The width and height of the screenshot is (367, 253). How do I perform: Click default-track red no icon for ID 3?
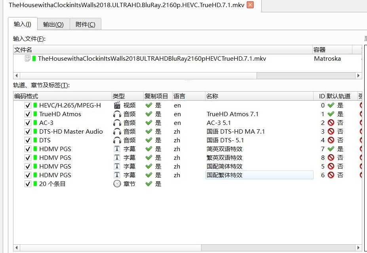[x=331, y=131]
